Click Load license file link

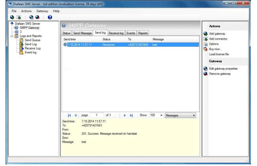tap(219, 54)
